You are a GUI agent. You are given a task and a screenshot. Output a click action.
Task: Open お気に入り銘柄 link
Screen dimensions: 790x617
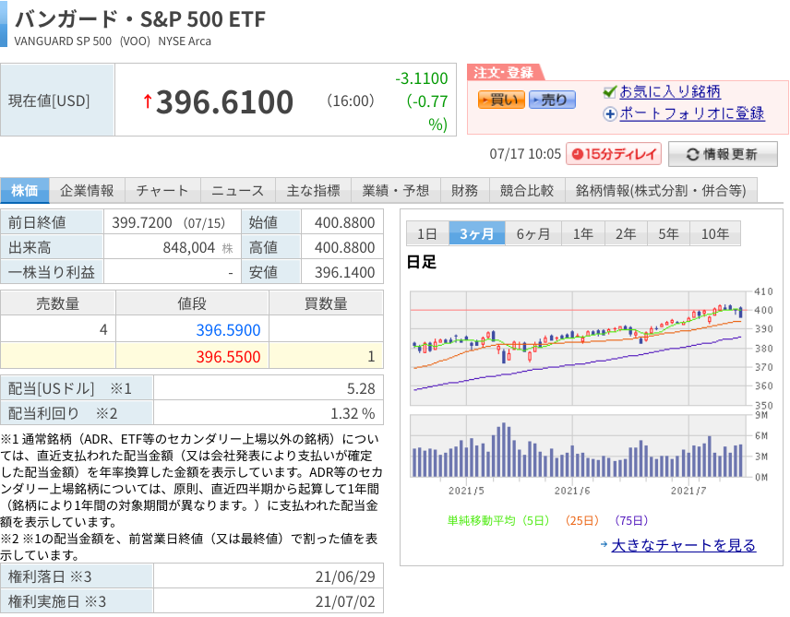coord(670,91)
